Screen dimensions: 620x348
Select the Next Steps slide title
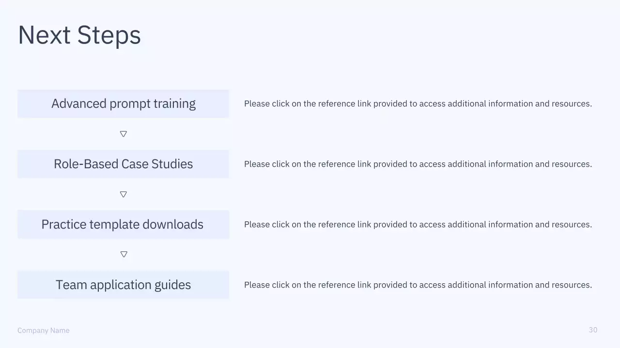79,35
